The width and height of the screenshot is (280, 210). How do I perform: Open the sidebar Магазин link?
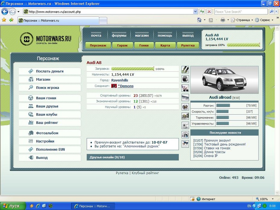click(50, 79)
